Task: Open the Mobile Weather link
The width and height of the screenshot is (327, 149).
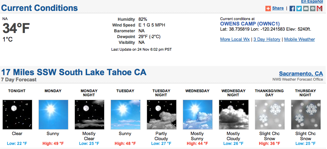Action: [299, 39]
